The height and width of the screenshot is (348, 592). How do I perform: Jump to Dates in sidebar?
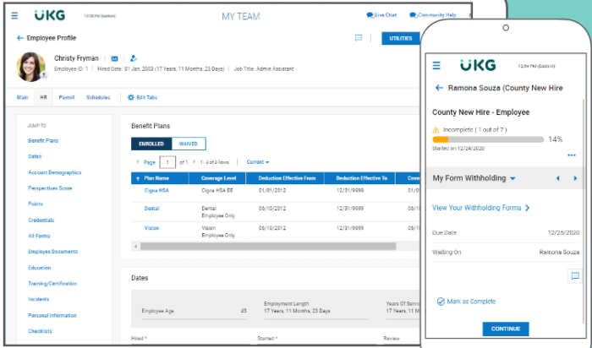click(x=35, y=156)
